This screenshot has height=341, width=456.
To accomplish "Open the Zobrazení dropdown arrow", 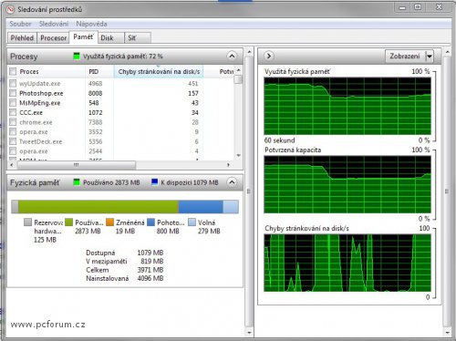I will tap(429, 57).
